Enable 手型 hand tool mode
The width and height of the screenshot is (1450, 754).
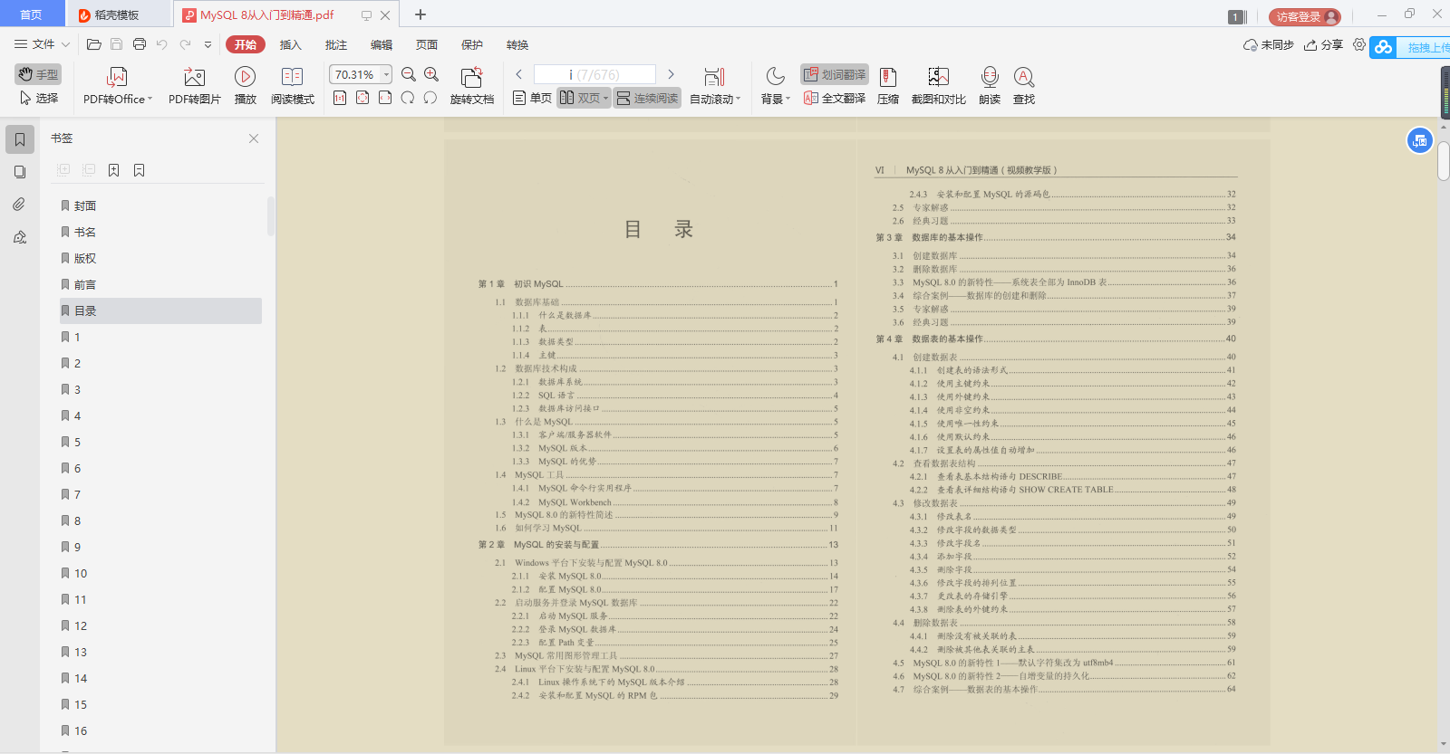tap(38, 74)
